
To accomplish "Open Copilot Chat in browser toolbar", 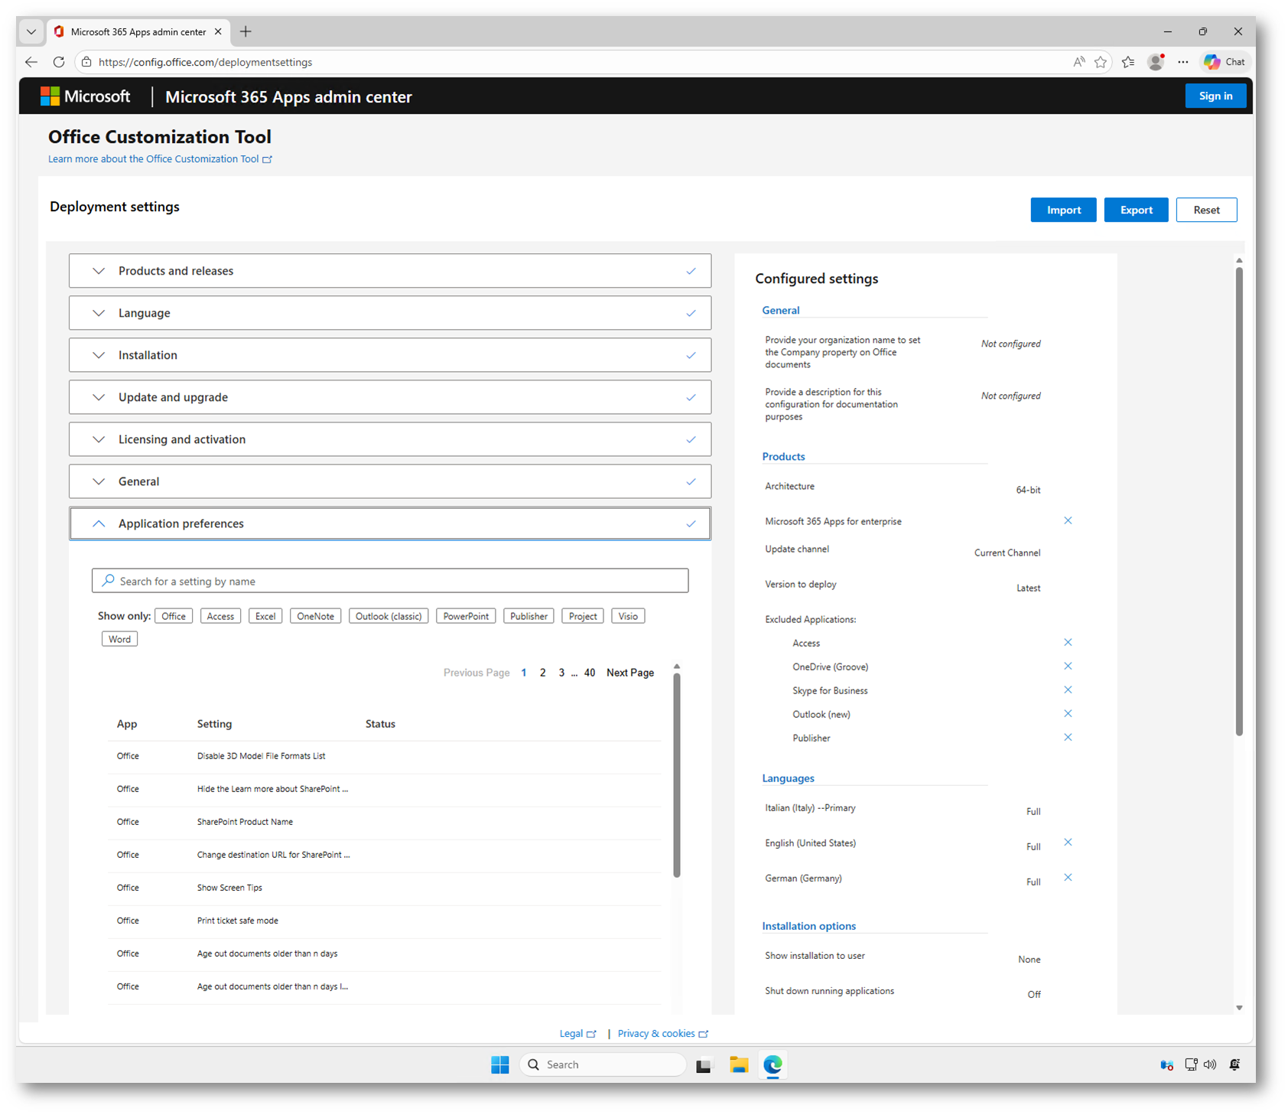I will pos(1225,62).
